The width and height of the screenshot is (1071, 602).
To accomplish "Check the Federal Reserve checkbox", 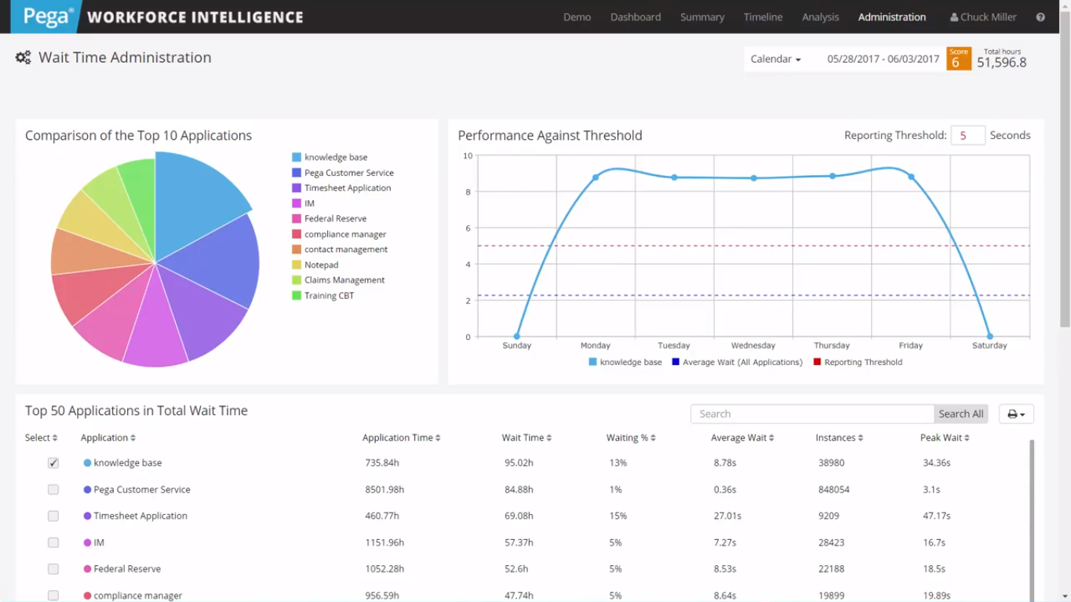I will [53, 569].
